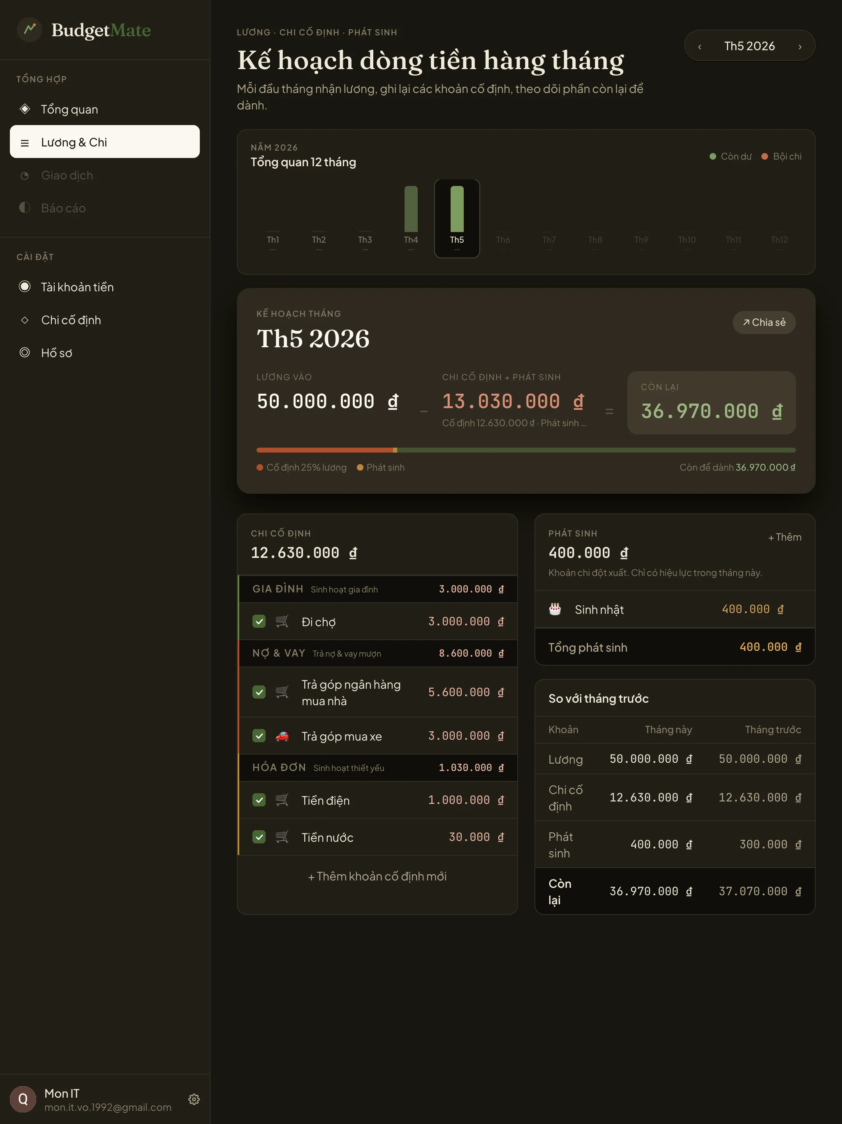The image size is (842, 1124).
Task: Click previous month Còn lại 37.070.000 ₫
Action: 760,891
